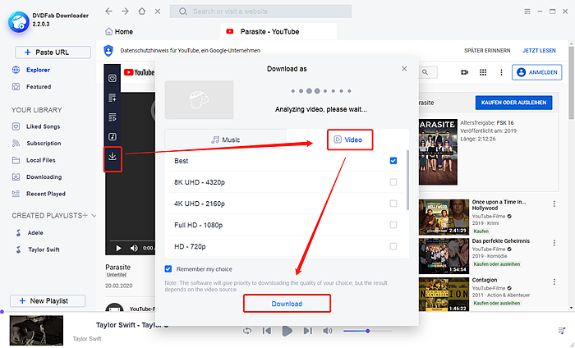Click the Anmelden sign-in button

[x=536, y=72]
